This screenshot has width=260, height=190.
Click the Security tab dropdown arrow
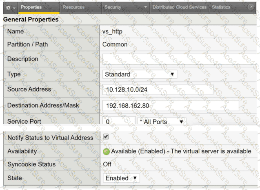(x=146, y=7)
